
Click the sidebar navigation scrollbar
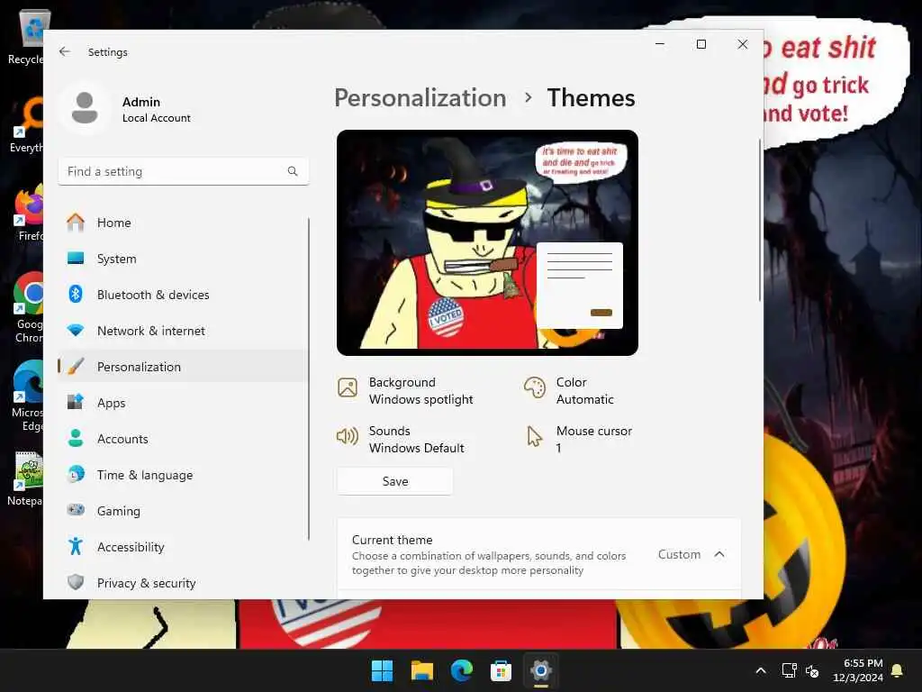pos(309,379)
